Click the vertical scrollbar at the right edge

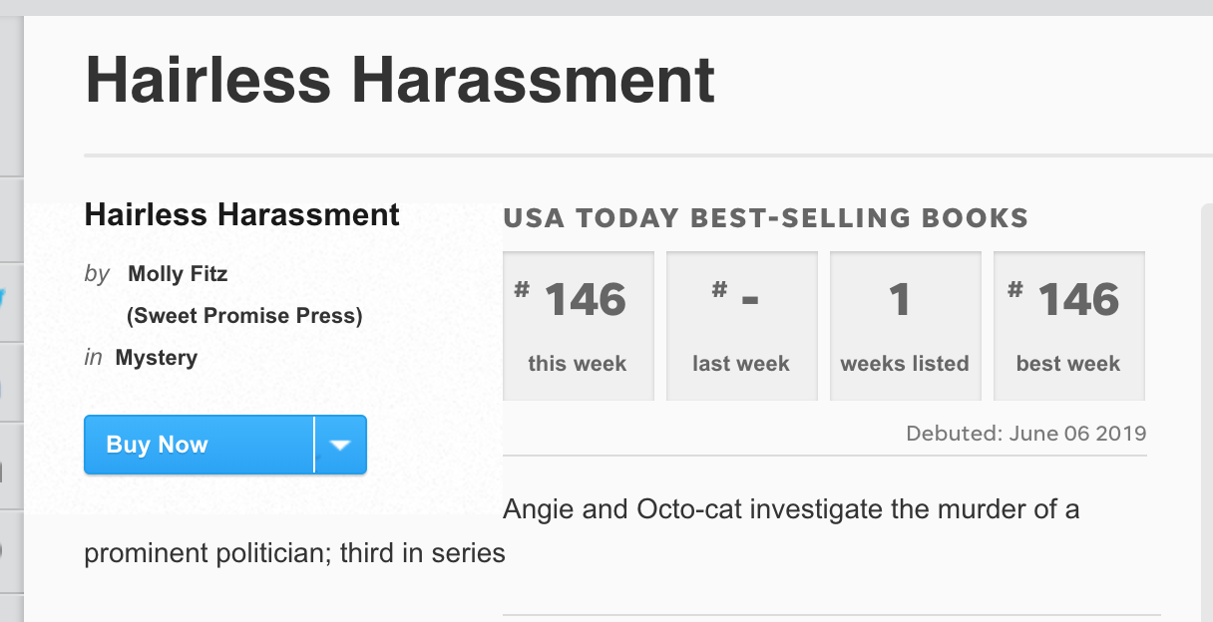(x=1206, y=413)
